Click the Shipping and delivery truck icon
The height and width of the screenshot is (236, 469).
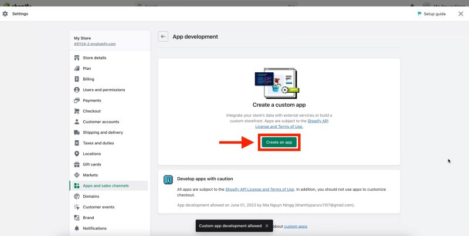tap(77, 132)
